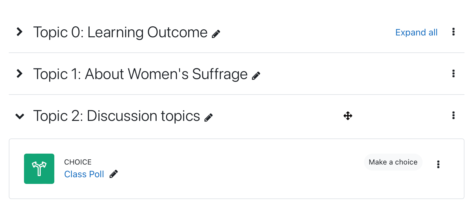Click the CHOICE activity type label
This screenshot has width=476, height=203.
coord(78,162)
